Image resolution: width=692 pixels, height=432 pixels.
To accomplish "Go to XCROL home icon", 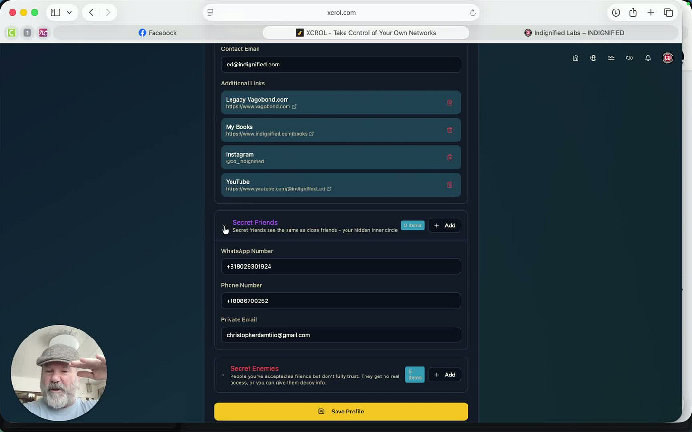I will pyautogui.click(x=576, y=58).
